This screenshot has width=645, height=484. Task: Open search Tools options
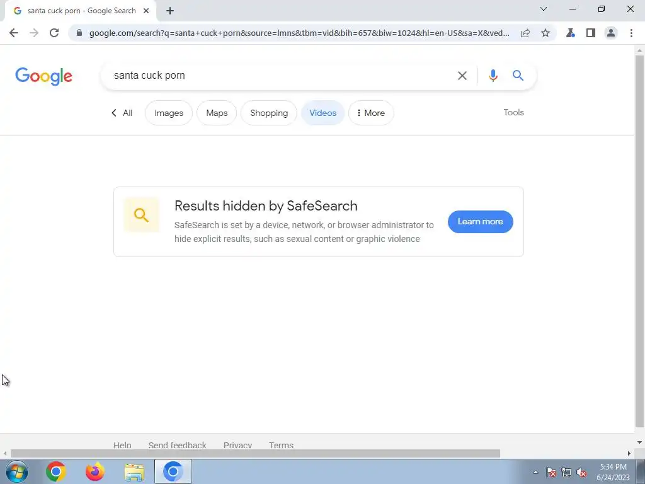coord(513,112)
